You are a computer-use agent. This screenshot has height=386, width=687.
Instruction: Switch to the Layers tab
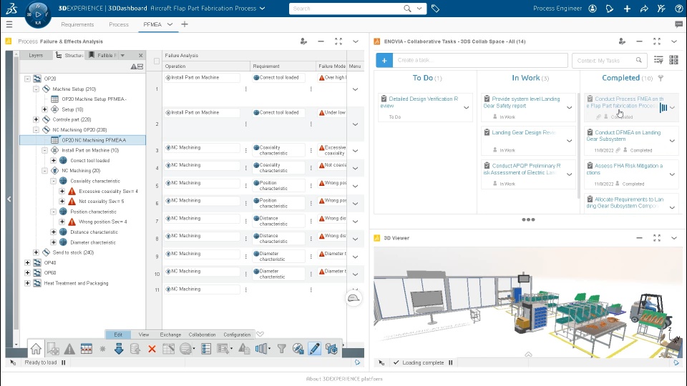click(36, 55)
